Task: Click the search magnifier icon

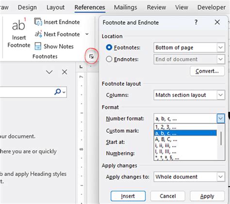Action: click(x=58, y=92)
